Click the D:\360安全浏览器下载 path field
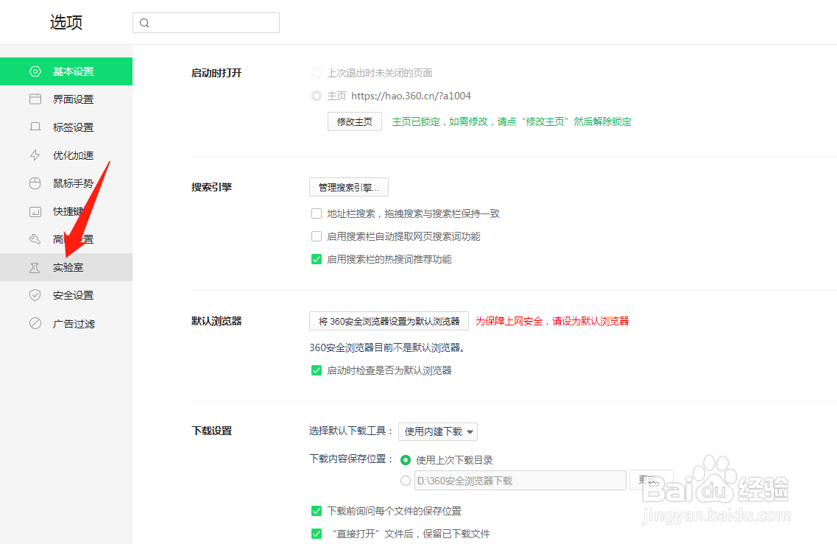The image size is (837, 544). [520, 481]
